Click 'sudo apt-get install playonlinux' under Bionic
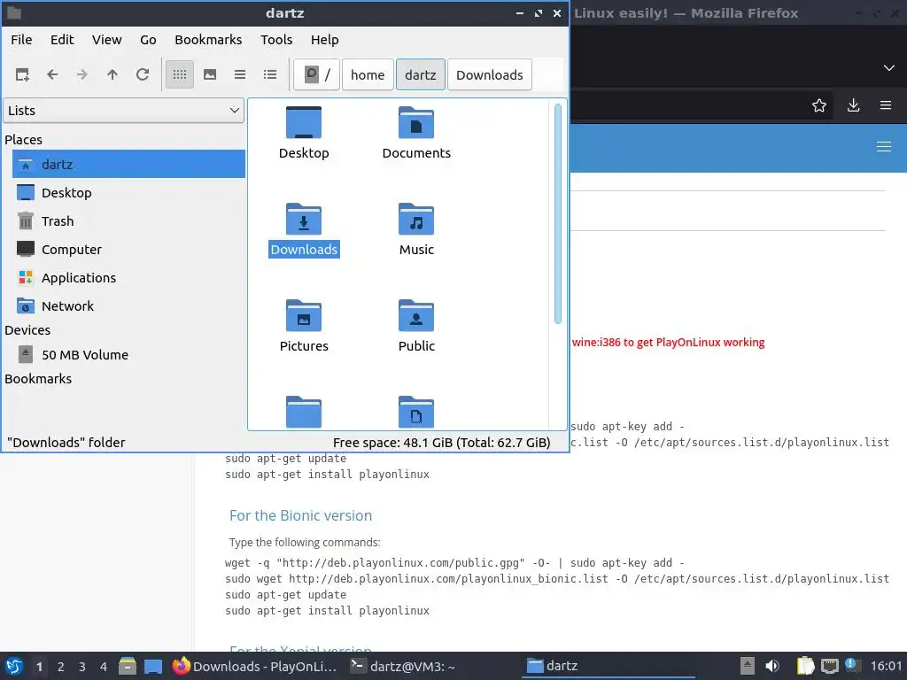The height and width of the screenshot is (680, 907). 328,611
